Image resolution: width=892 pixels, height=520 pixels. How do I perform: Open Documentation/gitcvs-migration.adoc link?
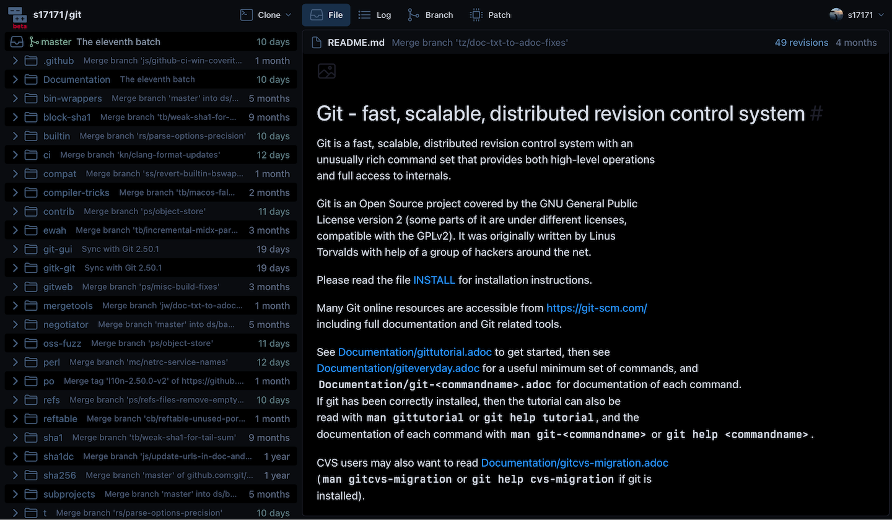pyautogui.click(x=575, y=462)
